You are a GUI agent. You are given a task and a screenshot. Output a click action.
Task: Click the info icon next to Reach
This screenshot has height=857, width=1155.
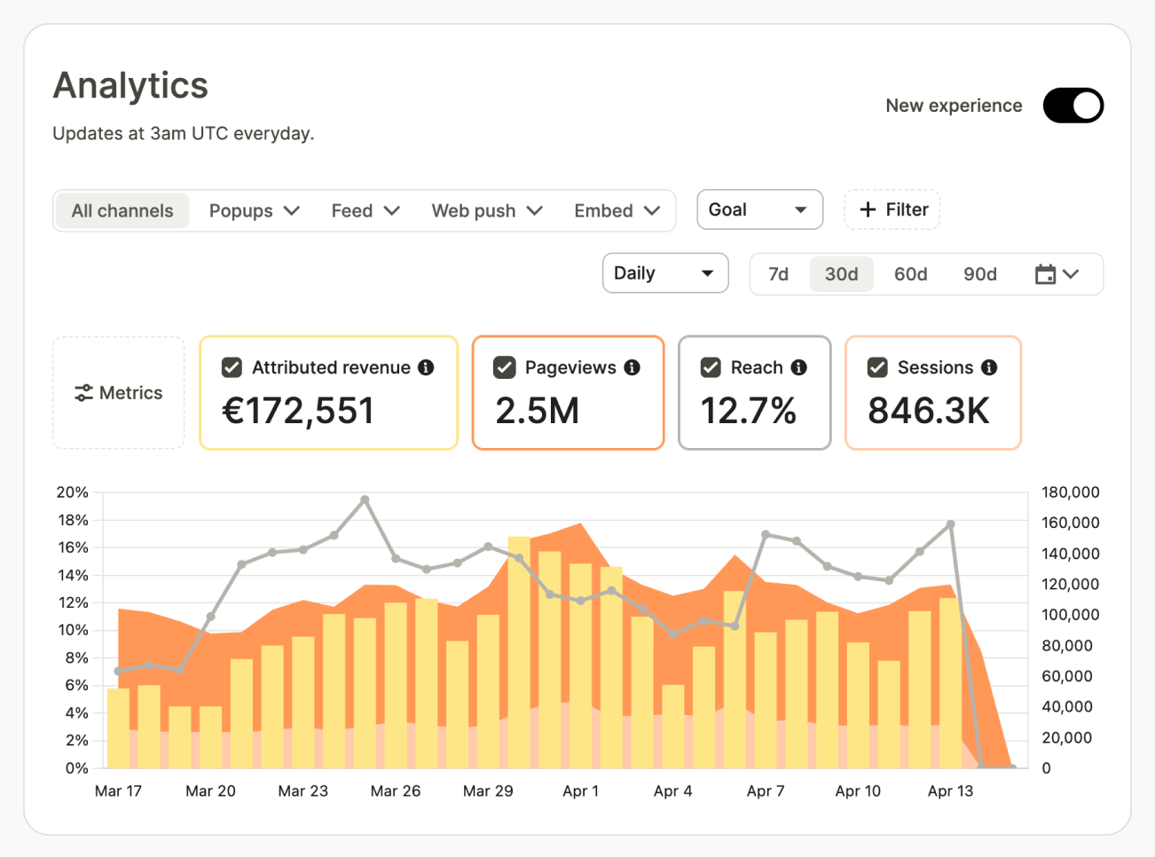click(x=798, y=367)
